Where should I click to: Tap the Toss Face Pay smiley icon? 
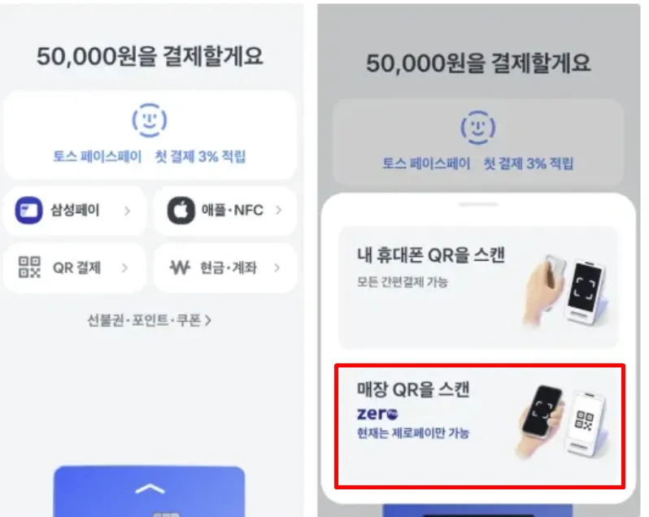coord(150,120)
